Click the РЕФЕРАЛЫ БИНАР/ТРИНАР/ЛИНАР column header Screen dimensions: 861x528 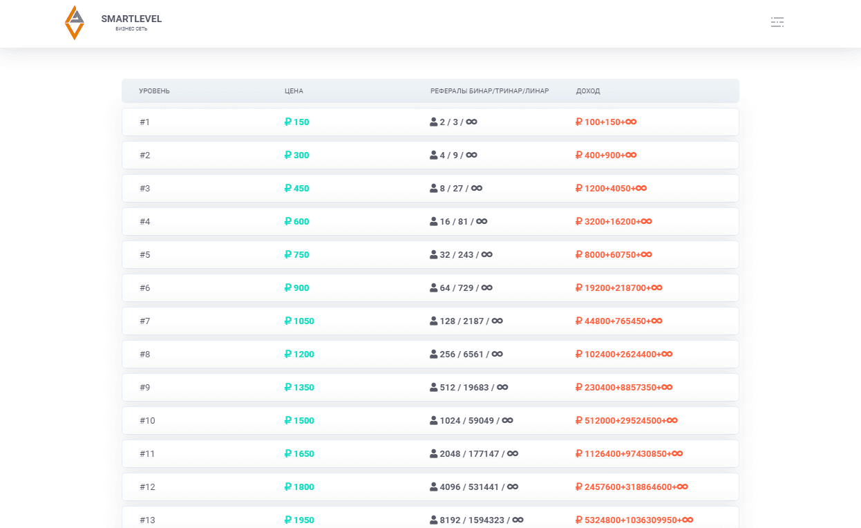(x=489, y=91)
